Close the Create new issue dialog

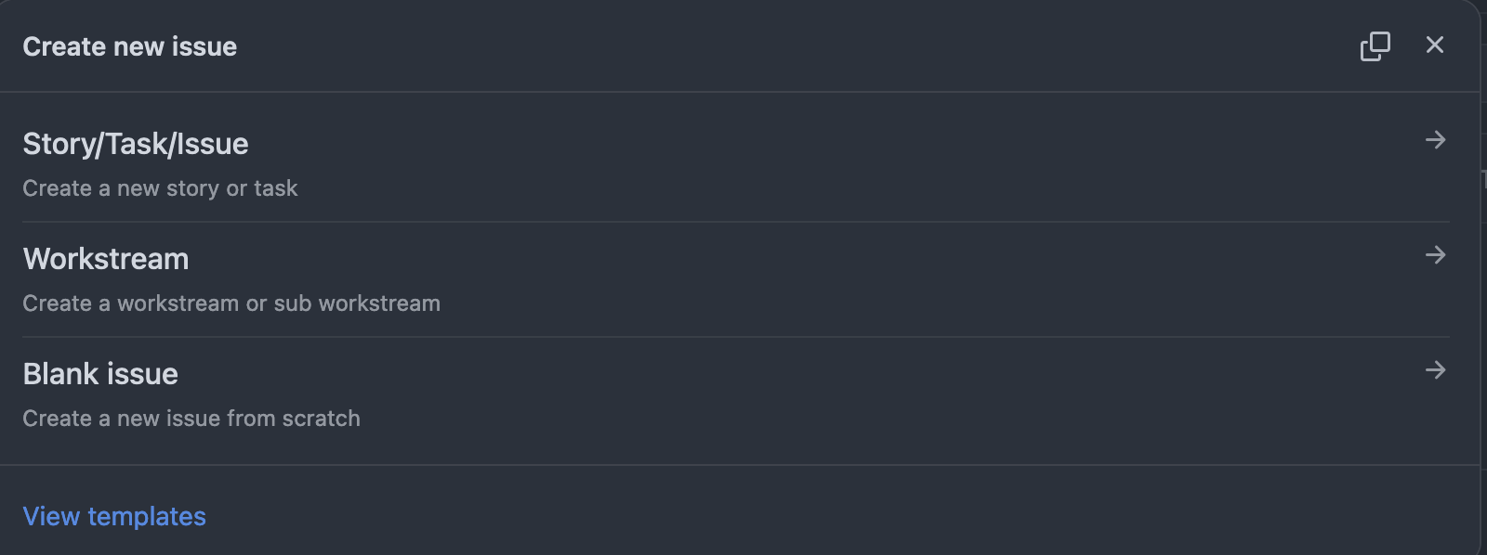click(x=1435, y=45)
